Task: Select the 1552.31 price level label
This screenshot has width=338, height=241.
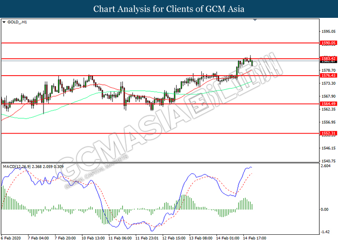Action: click(x=328, y=133)
